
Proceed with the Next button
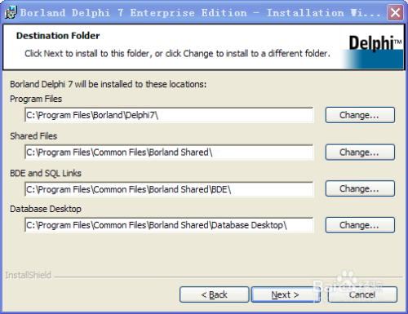(286, 294)
